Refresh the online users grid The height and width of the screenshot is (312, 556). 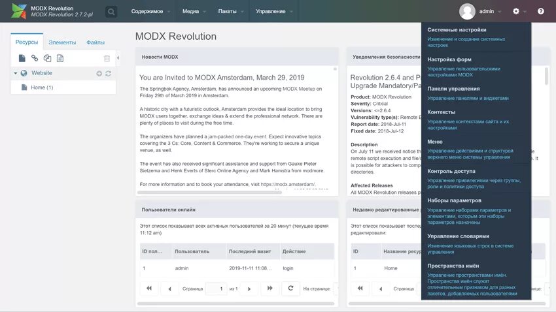(290, 289)
